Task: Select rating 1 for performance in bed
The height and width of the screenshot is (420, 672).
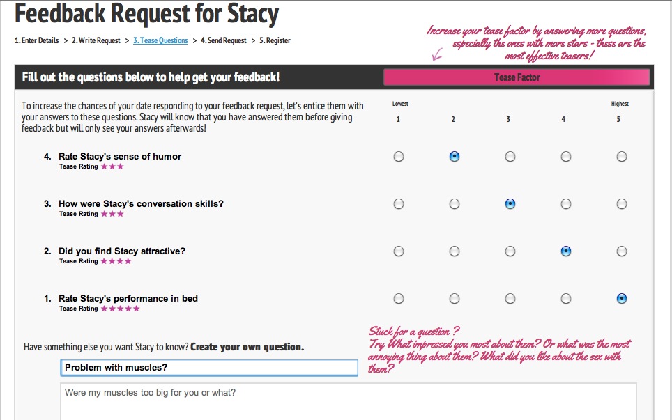Action: [399, 298]
